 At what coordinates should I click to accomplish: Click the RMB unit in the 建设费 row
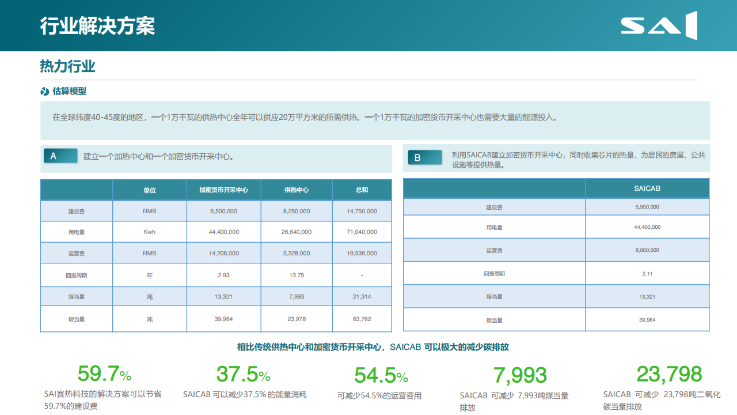(150, 212)
